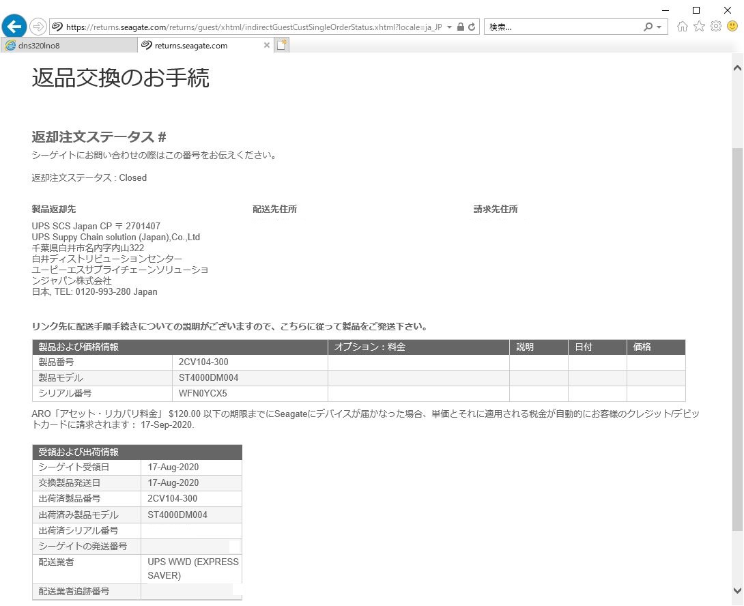This screenshot has width=744, height=606.
Task: Click the URL address field
Action: tap(254, 27)
